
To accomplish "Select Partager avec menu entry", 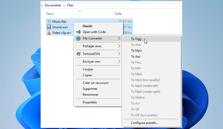I will pyautogui.click(x=92, y=46).
